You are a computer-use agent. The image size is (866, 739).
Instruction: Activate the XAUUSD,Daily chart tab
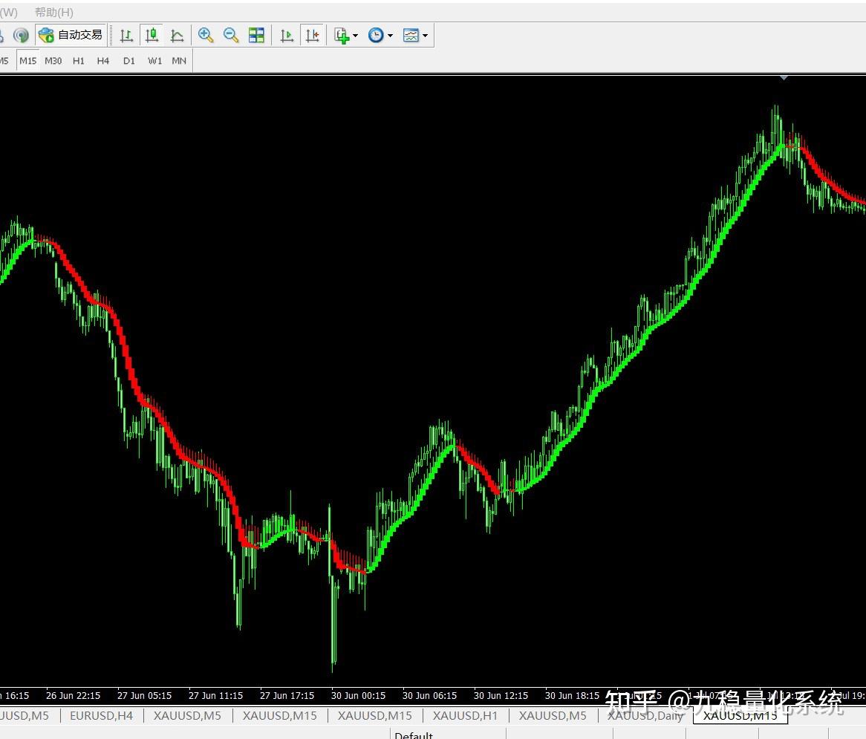pos(645,716)
